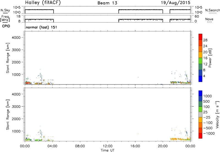Click the 'N.Search' legend label
The image size is (220, 152).
coord(212,10)
